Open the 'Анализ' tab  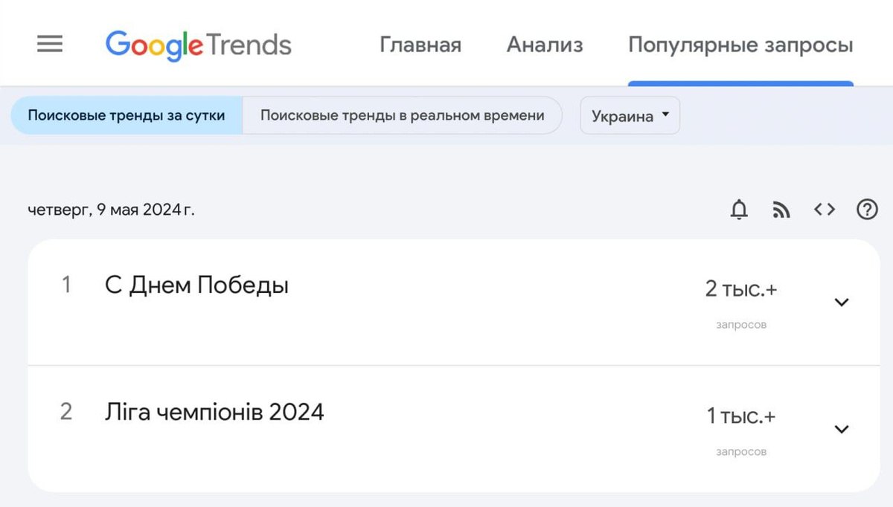[545, 45]
